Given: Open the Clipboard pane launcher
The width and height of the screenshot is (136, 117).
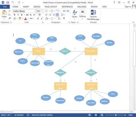Looking at the screenshot, I should (11, 22).
